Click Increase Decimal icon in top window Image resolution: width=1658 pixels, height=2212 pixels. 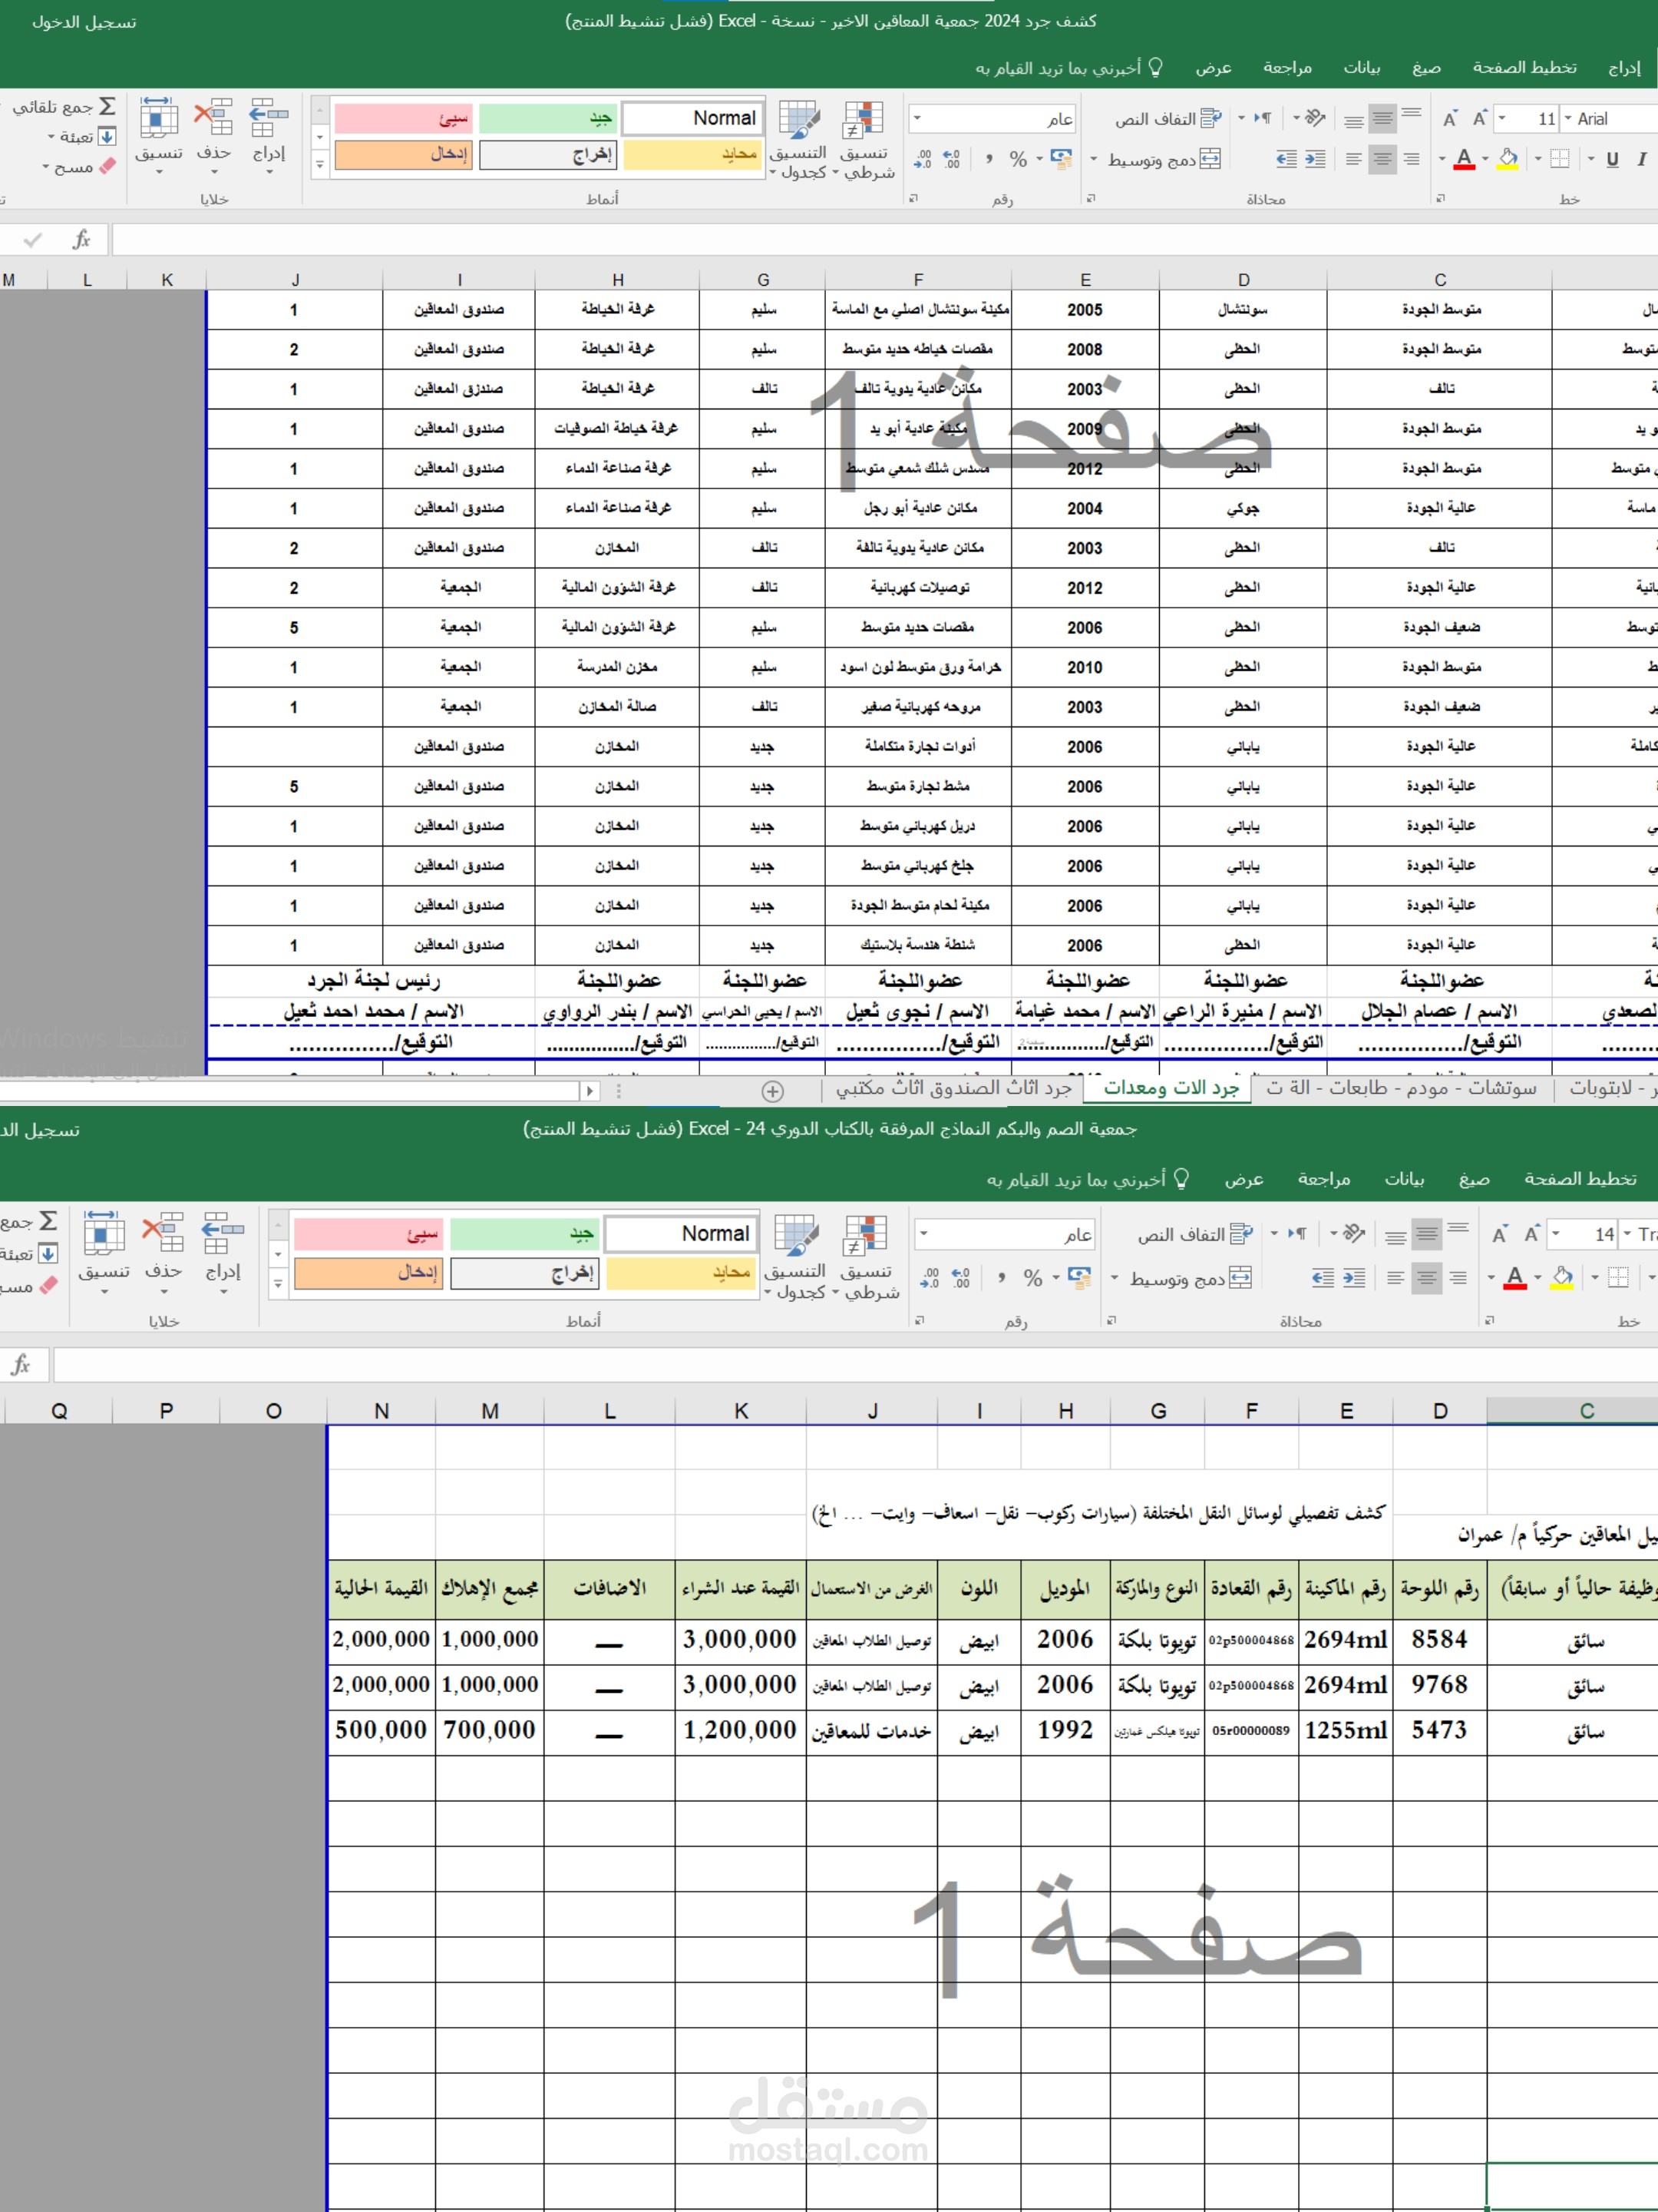953,159
